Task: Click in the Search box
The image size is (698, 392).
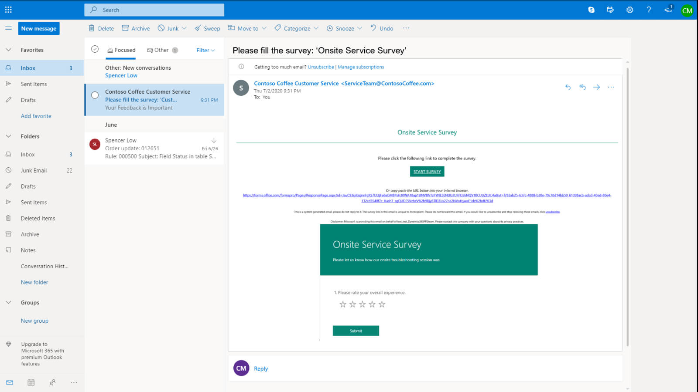Action: point(154,10)
